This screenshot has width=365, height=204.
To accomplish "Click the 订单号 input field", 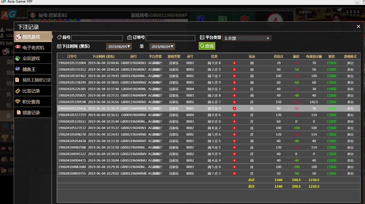I will [170, 38].
